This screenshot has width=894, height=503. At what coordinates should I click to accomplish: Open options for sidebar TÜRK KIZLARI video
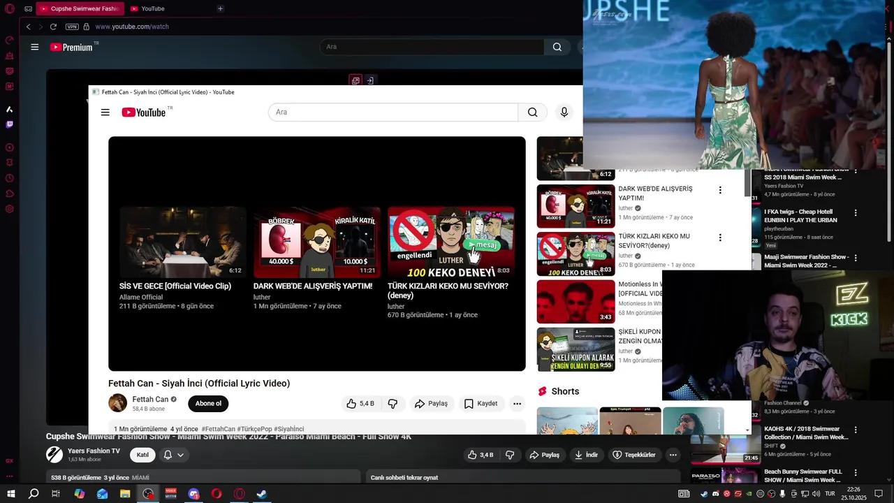720,238
